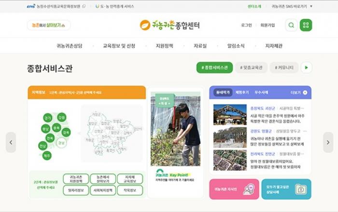
Task: Open the 귀농귀촌 지식인 pink card
Action: (x=234, y=189)
